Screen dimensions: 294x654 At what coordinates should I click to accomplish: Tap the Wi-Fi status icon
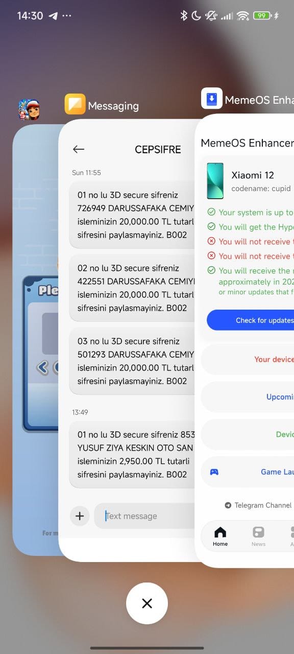(243, 16)
